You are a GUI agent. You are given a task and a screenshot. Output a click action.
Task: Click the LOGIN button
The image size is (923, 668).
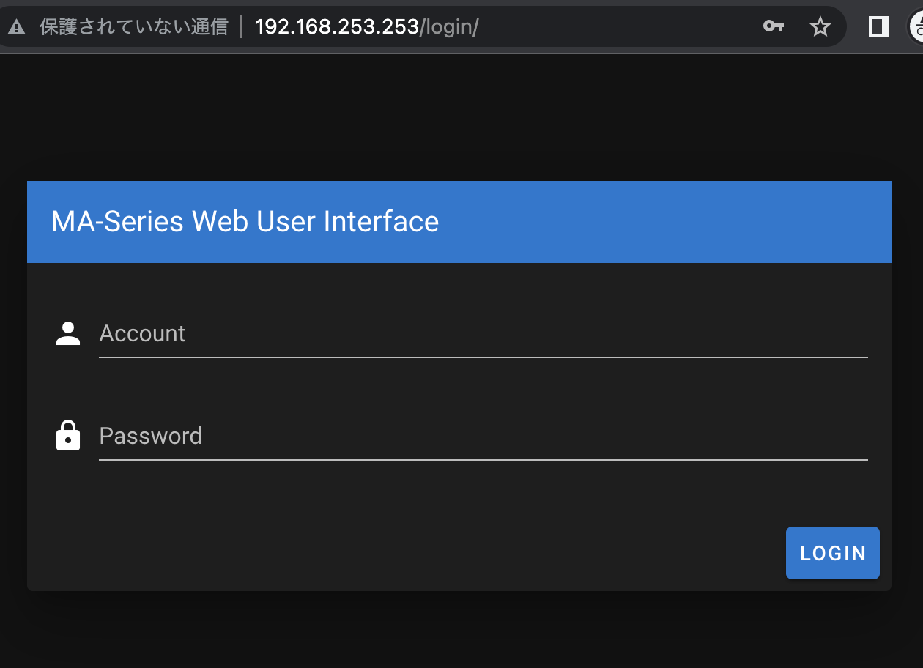click(832, 553)
